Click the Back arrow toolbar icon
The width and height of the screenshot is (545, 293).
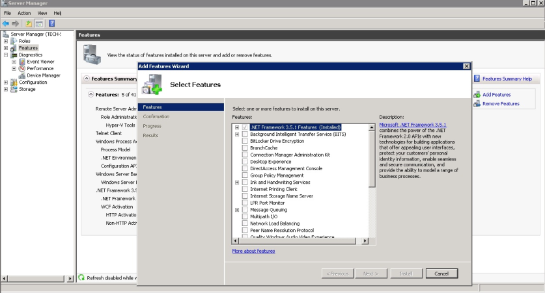click(6, 23)
